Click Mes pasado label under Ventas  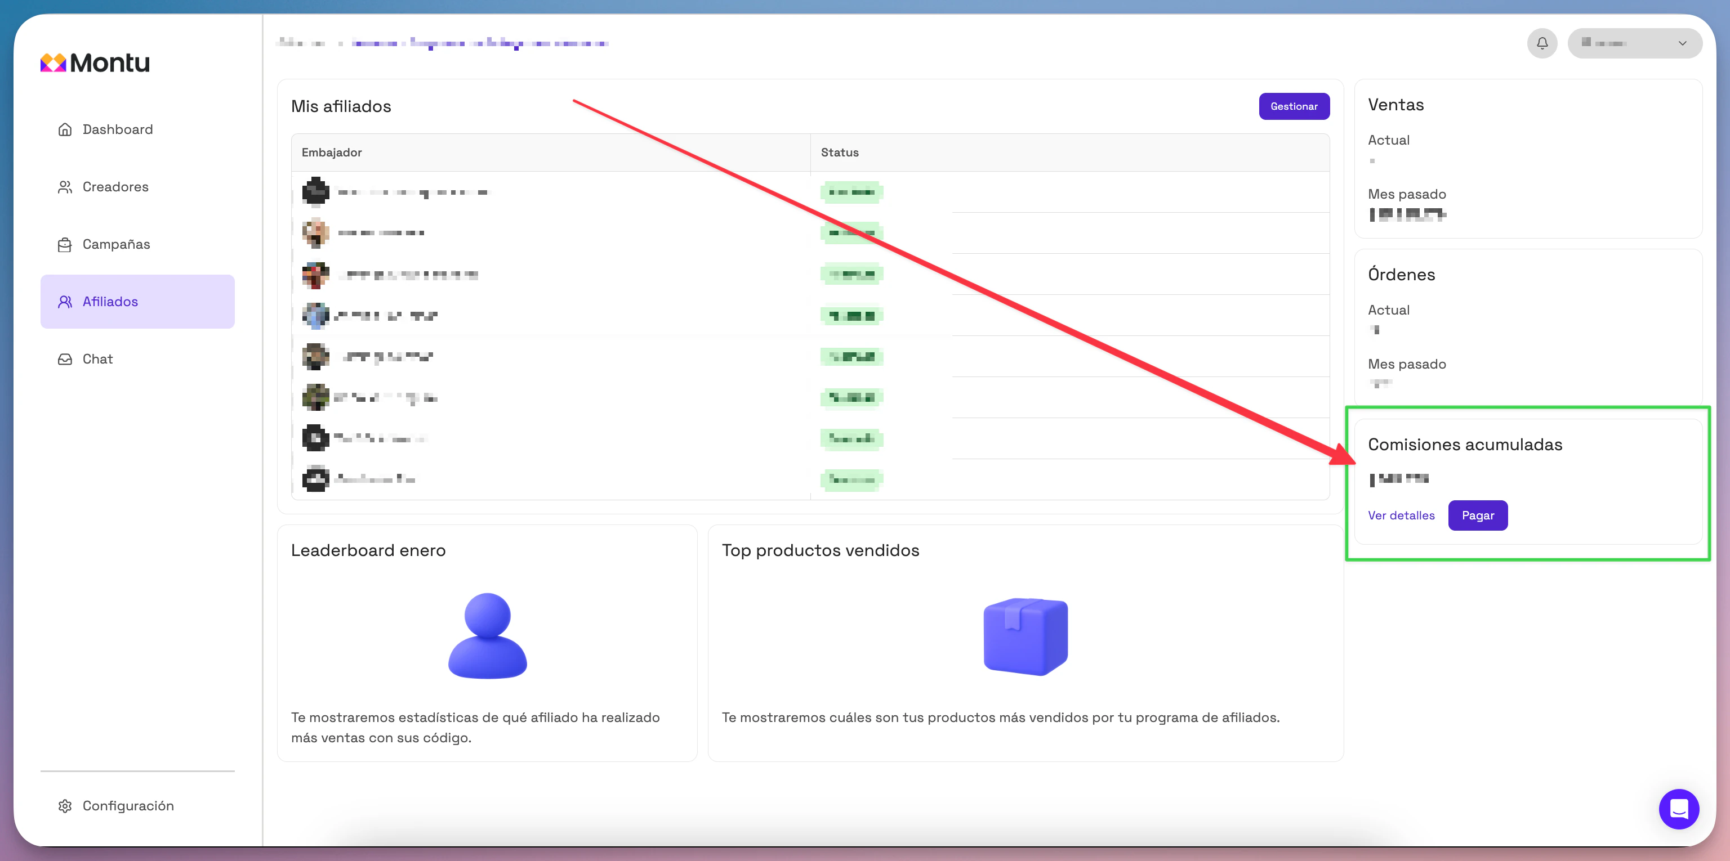(1407, 195)
